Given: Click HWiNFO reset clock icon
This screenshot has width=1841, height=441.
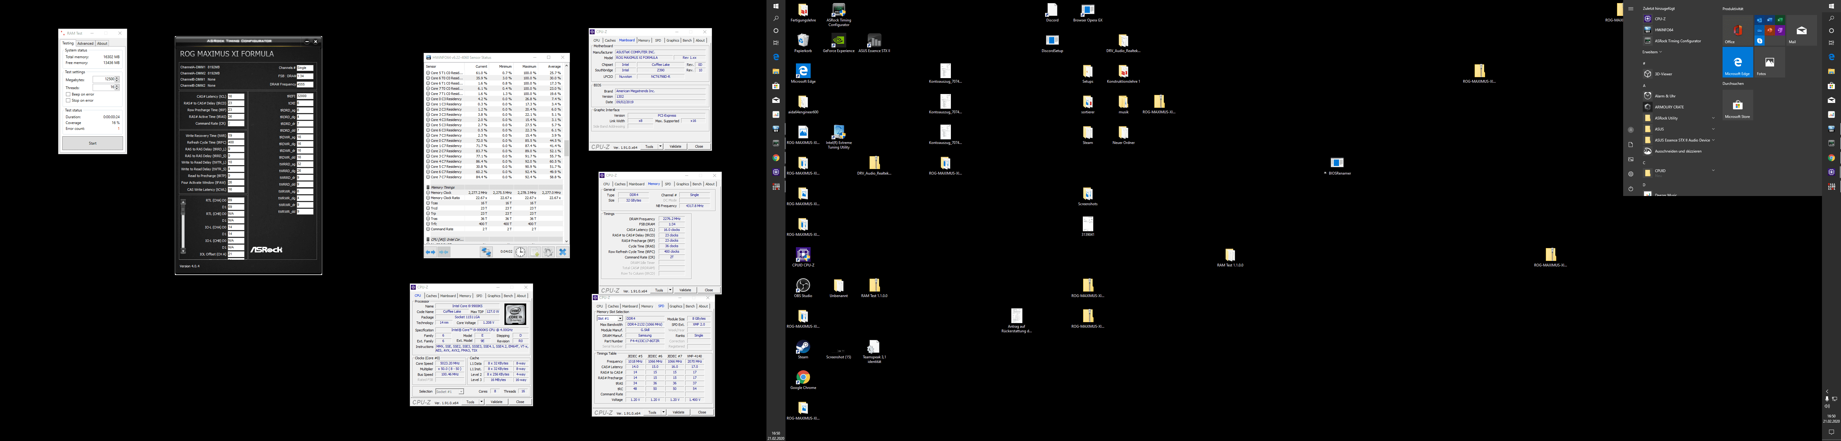Looking at the screenshot, I should [520, 252].
